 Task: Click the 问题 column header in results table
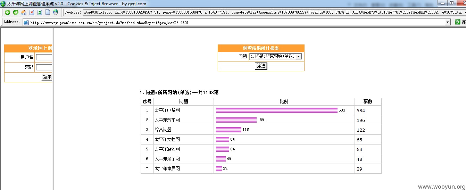[x=183, y=101]
